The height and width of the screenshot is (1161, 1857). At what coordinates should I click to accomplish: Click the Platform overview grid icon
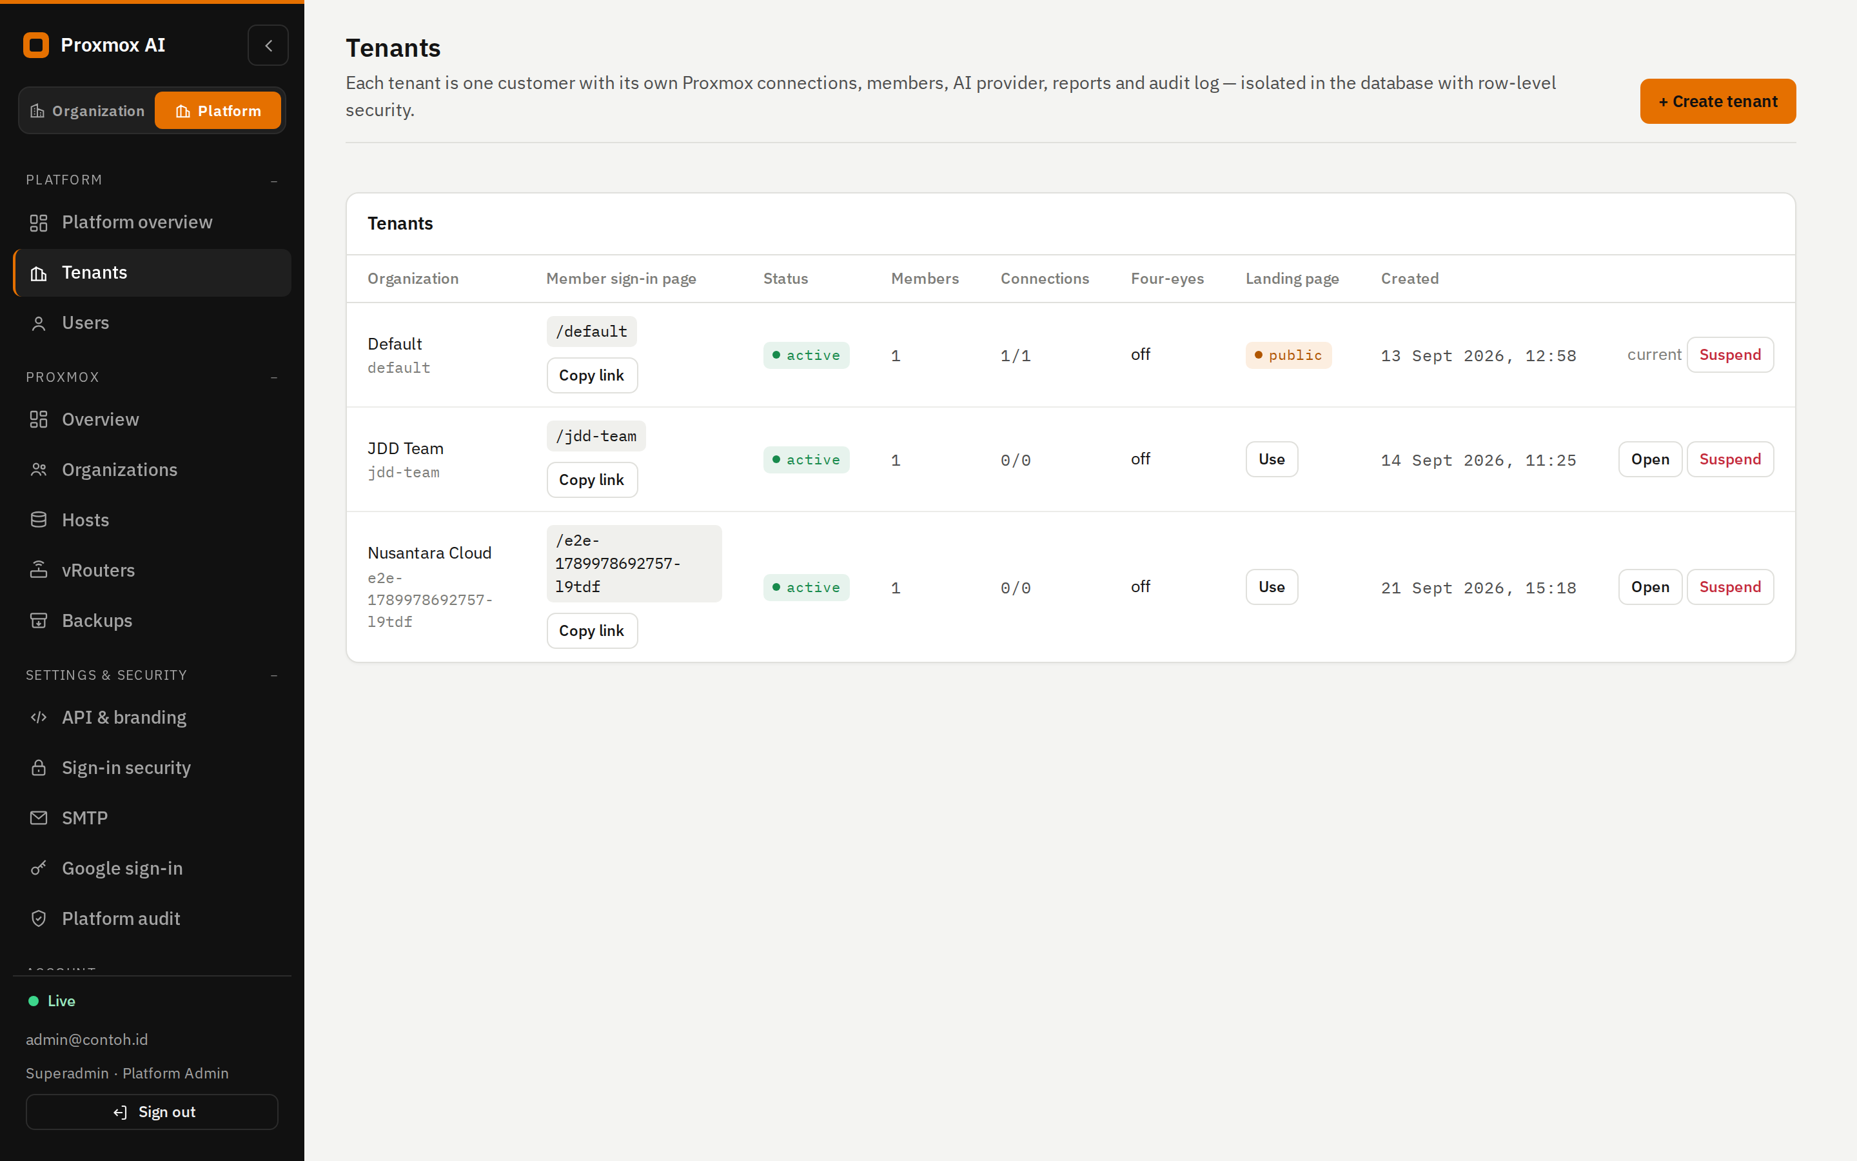click(39, 223)
